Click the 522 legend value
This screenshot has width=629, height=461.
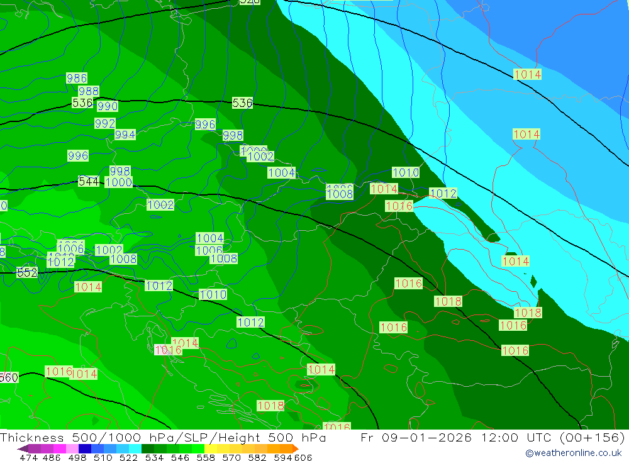coord(128,458)
